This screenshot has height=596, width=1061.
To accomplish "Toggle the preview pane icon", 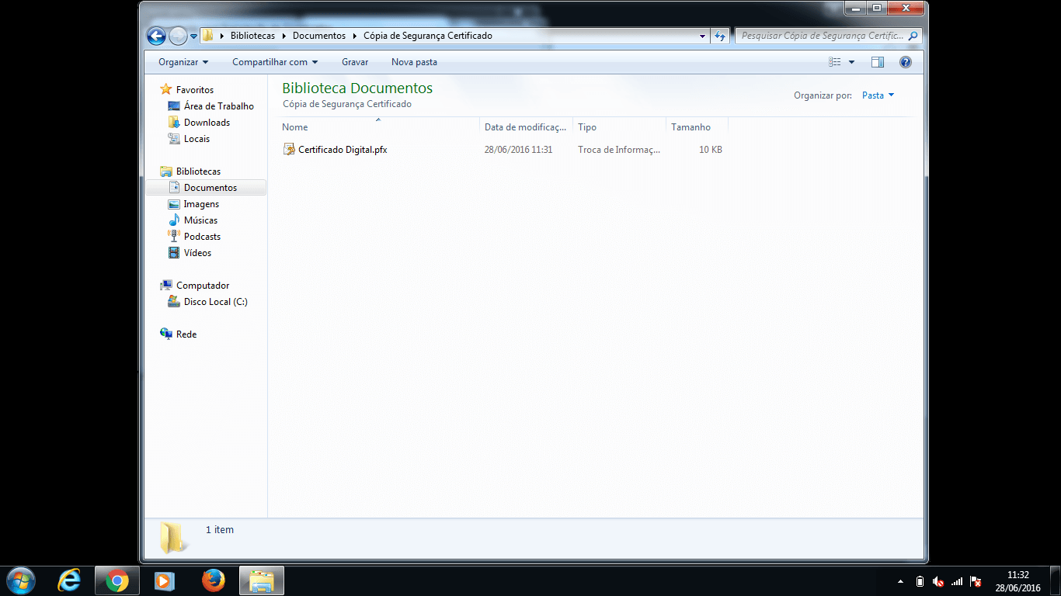I will coord(878,62).
